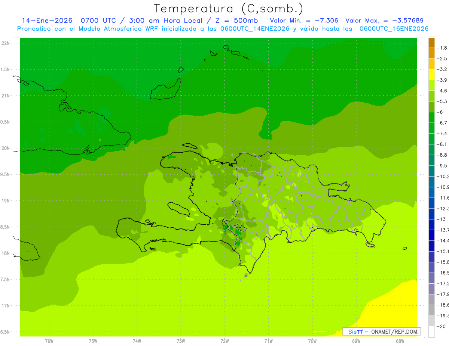Click the "-4.6" colorbar label
449x346 pixels.
pyautogui.click(x=442, y=91)
